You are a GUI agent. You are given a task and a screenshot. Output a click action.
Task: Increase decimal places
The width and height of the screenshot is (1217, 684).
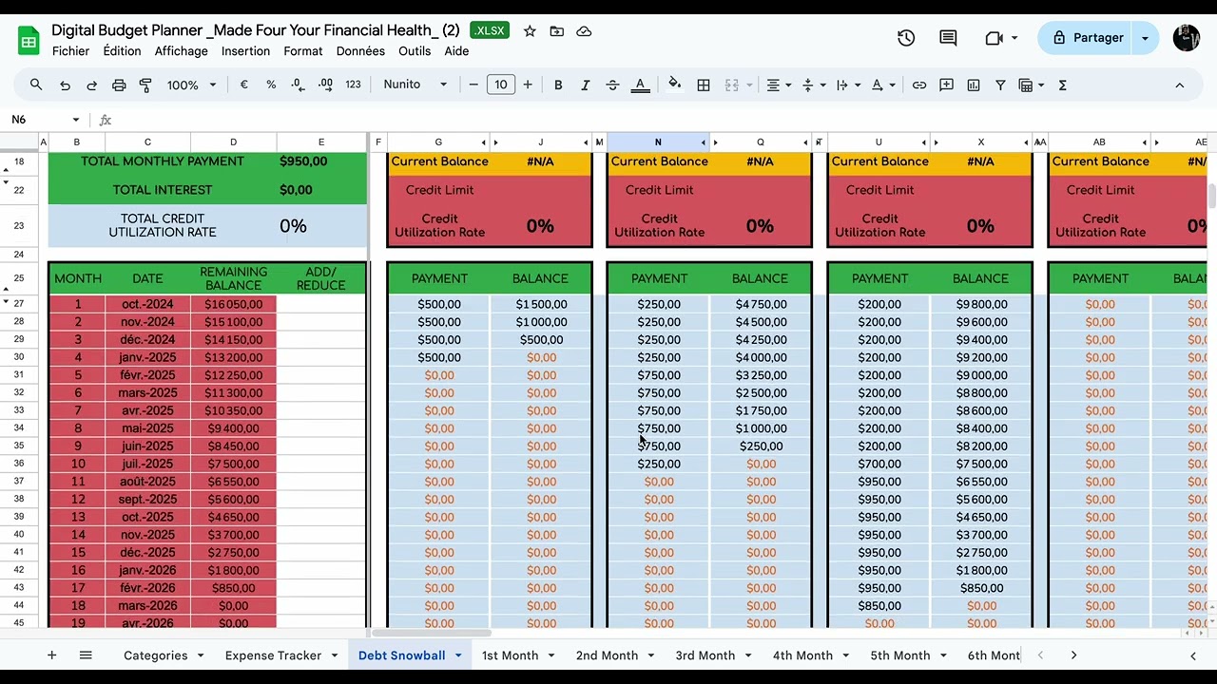pyautogui.click(x=325, y=85)
